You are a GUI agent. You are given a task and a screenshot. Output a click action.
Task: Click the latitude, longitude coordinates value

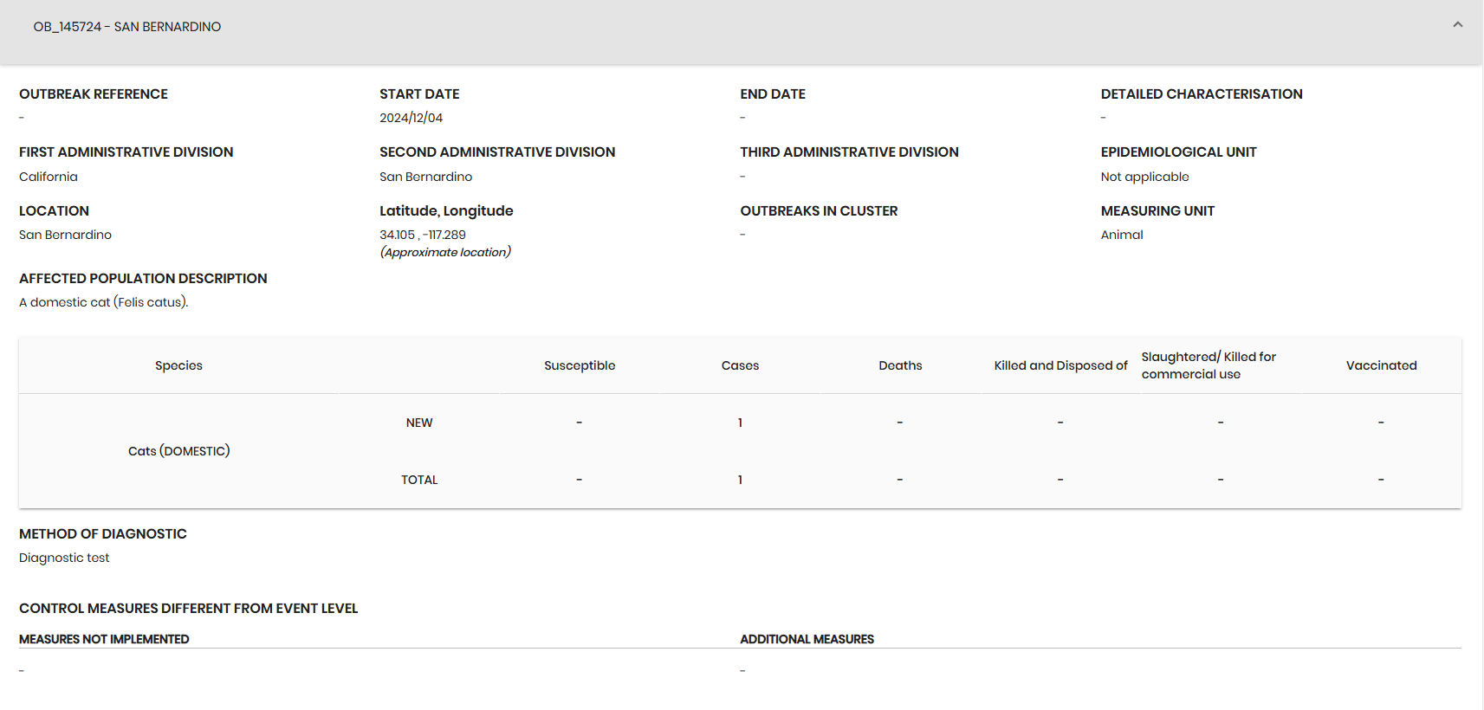click(x=423, y=235)
